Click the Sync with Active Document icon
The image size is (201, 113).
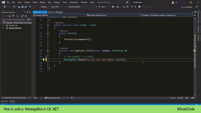pyautogui.click(x=22, y=16)
